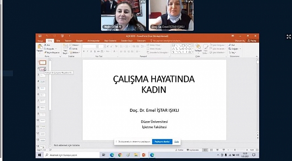Click the Not eklemek için tıklatın notes area
This screenshot has height=161, width=292.
click(x=66, y=145)
